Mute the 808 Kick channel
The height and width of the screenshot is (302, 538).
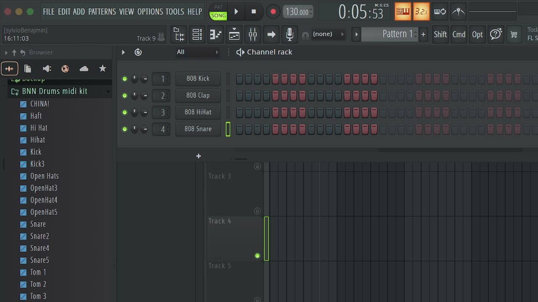click(x=124, y=79)
